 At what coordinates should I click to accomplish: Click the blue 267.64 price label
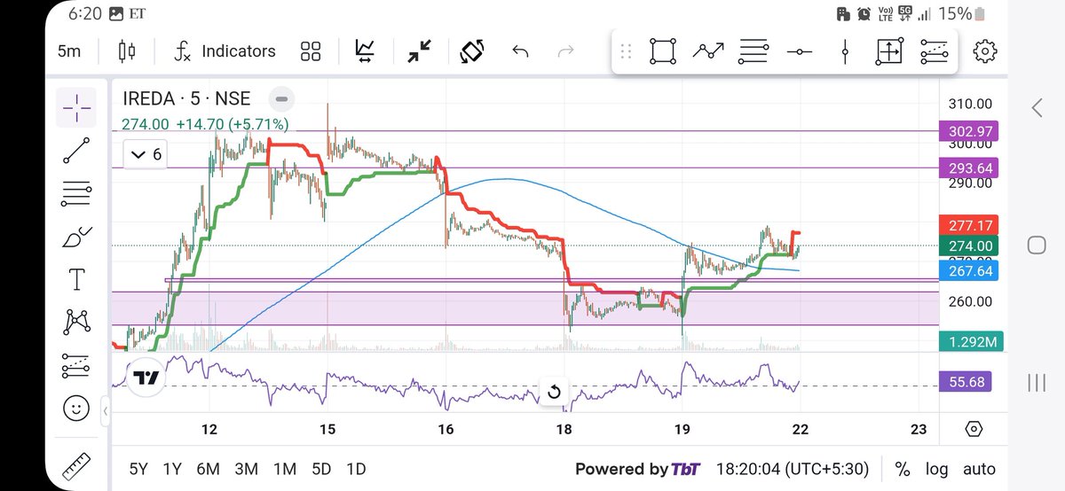[x=968, y=270]
